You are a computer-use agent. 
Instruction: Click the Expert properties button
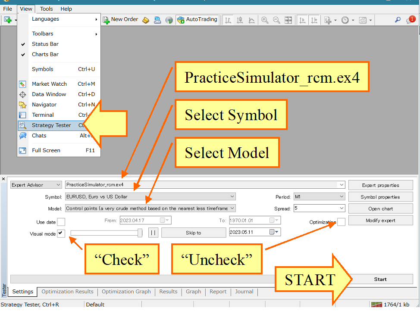pos(380,185)
